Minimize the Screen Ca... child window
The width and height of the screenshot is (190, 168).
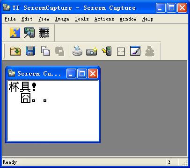[71, 74]
